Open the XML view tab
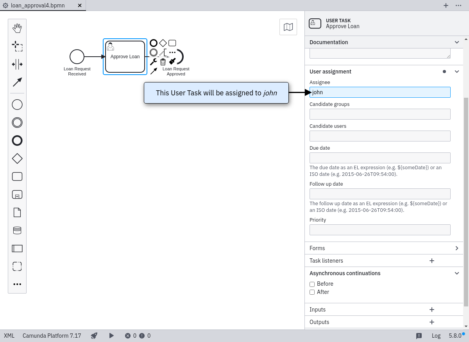 [9, 335]
